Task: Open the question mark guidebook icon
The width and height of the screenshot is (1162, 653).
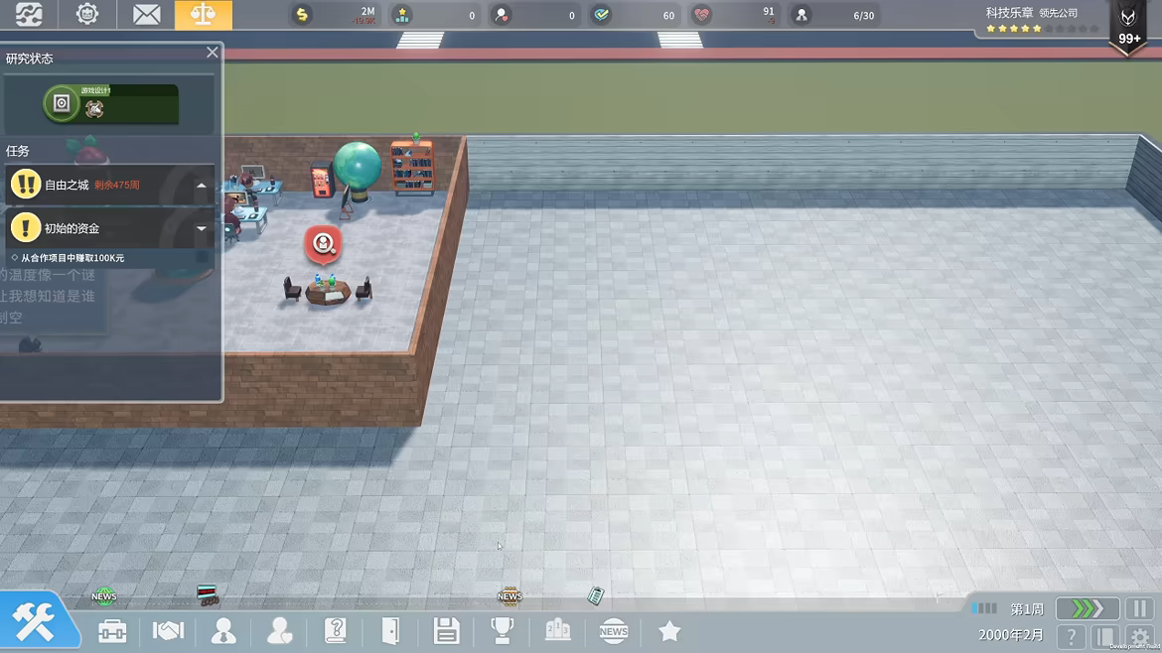Action: click(336, 631)
